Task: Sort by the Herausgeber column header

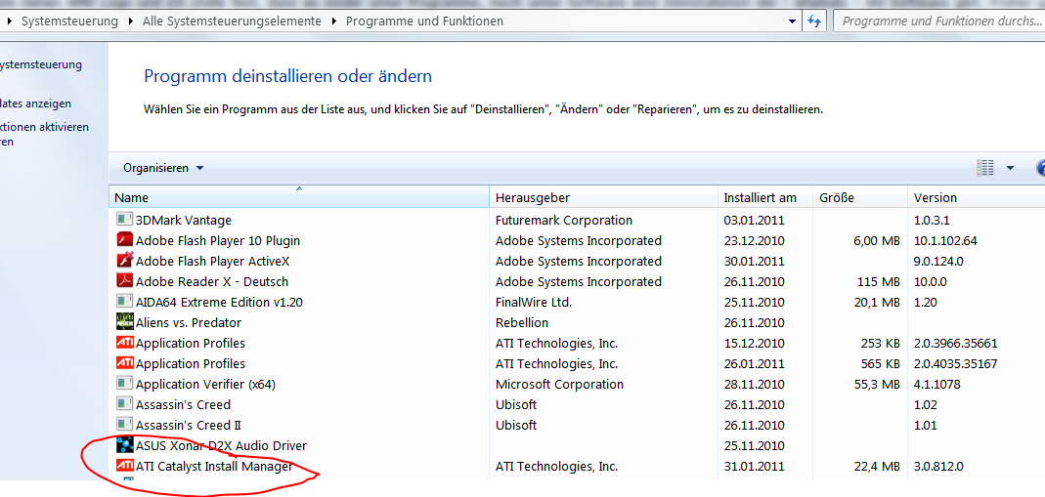Action: [x=604, y=197]
